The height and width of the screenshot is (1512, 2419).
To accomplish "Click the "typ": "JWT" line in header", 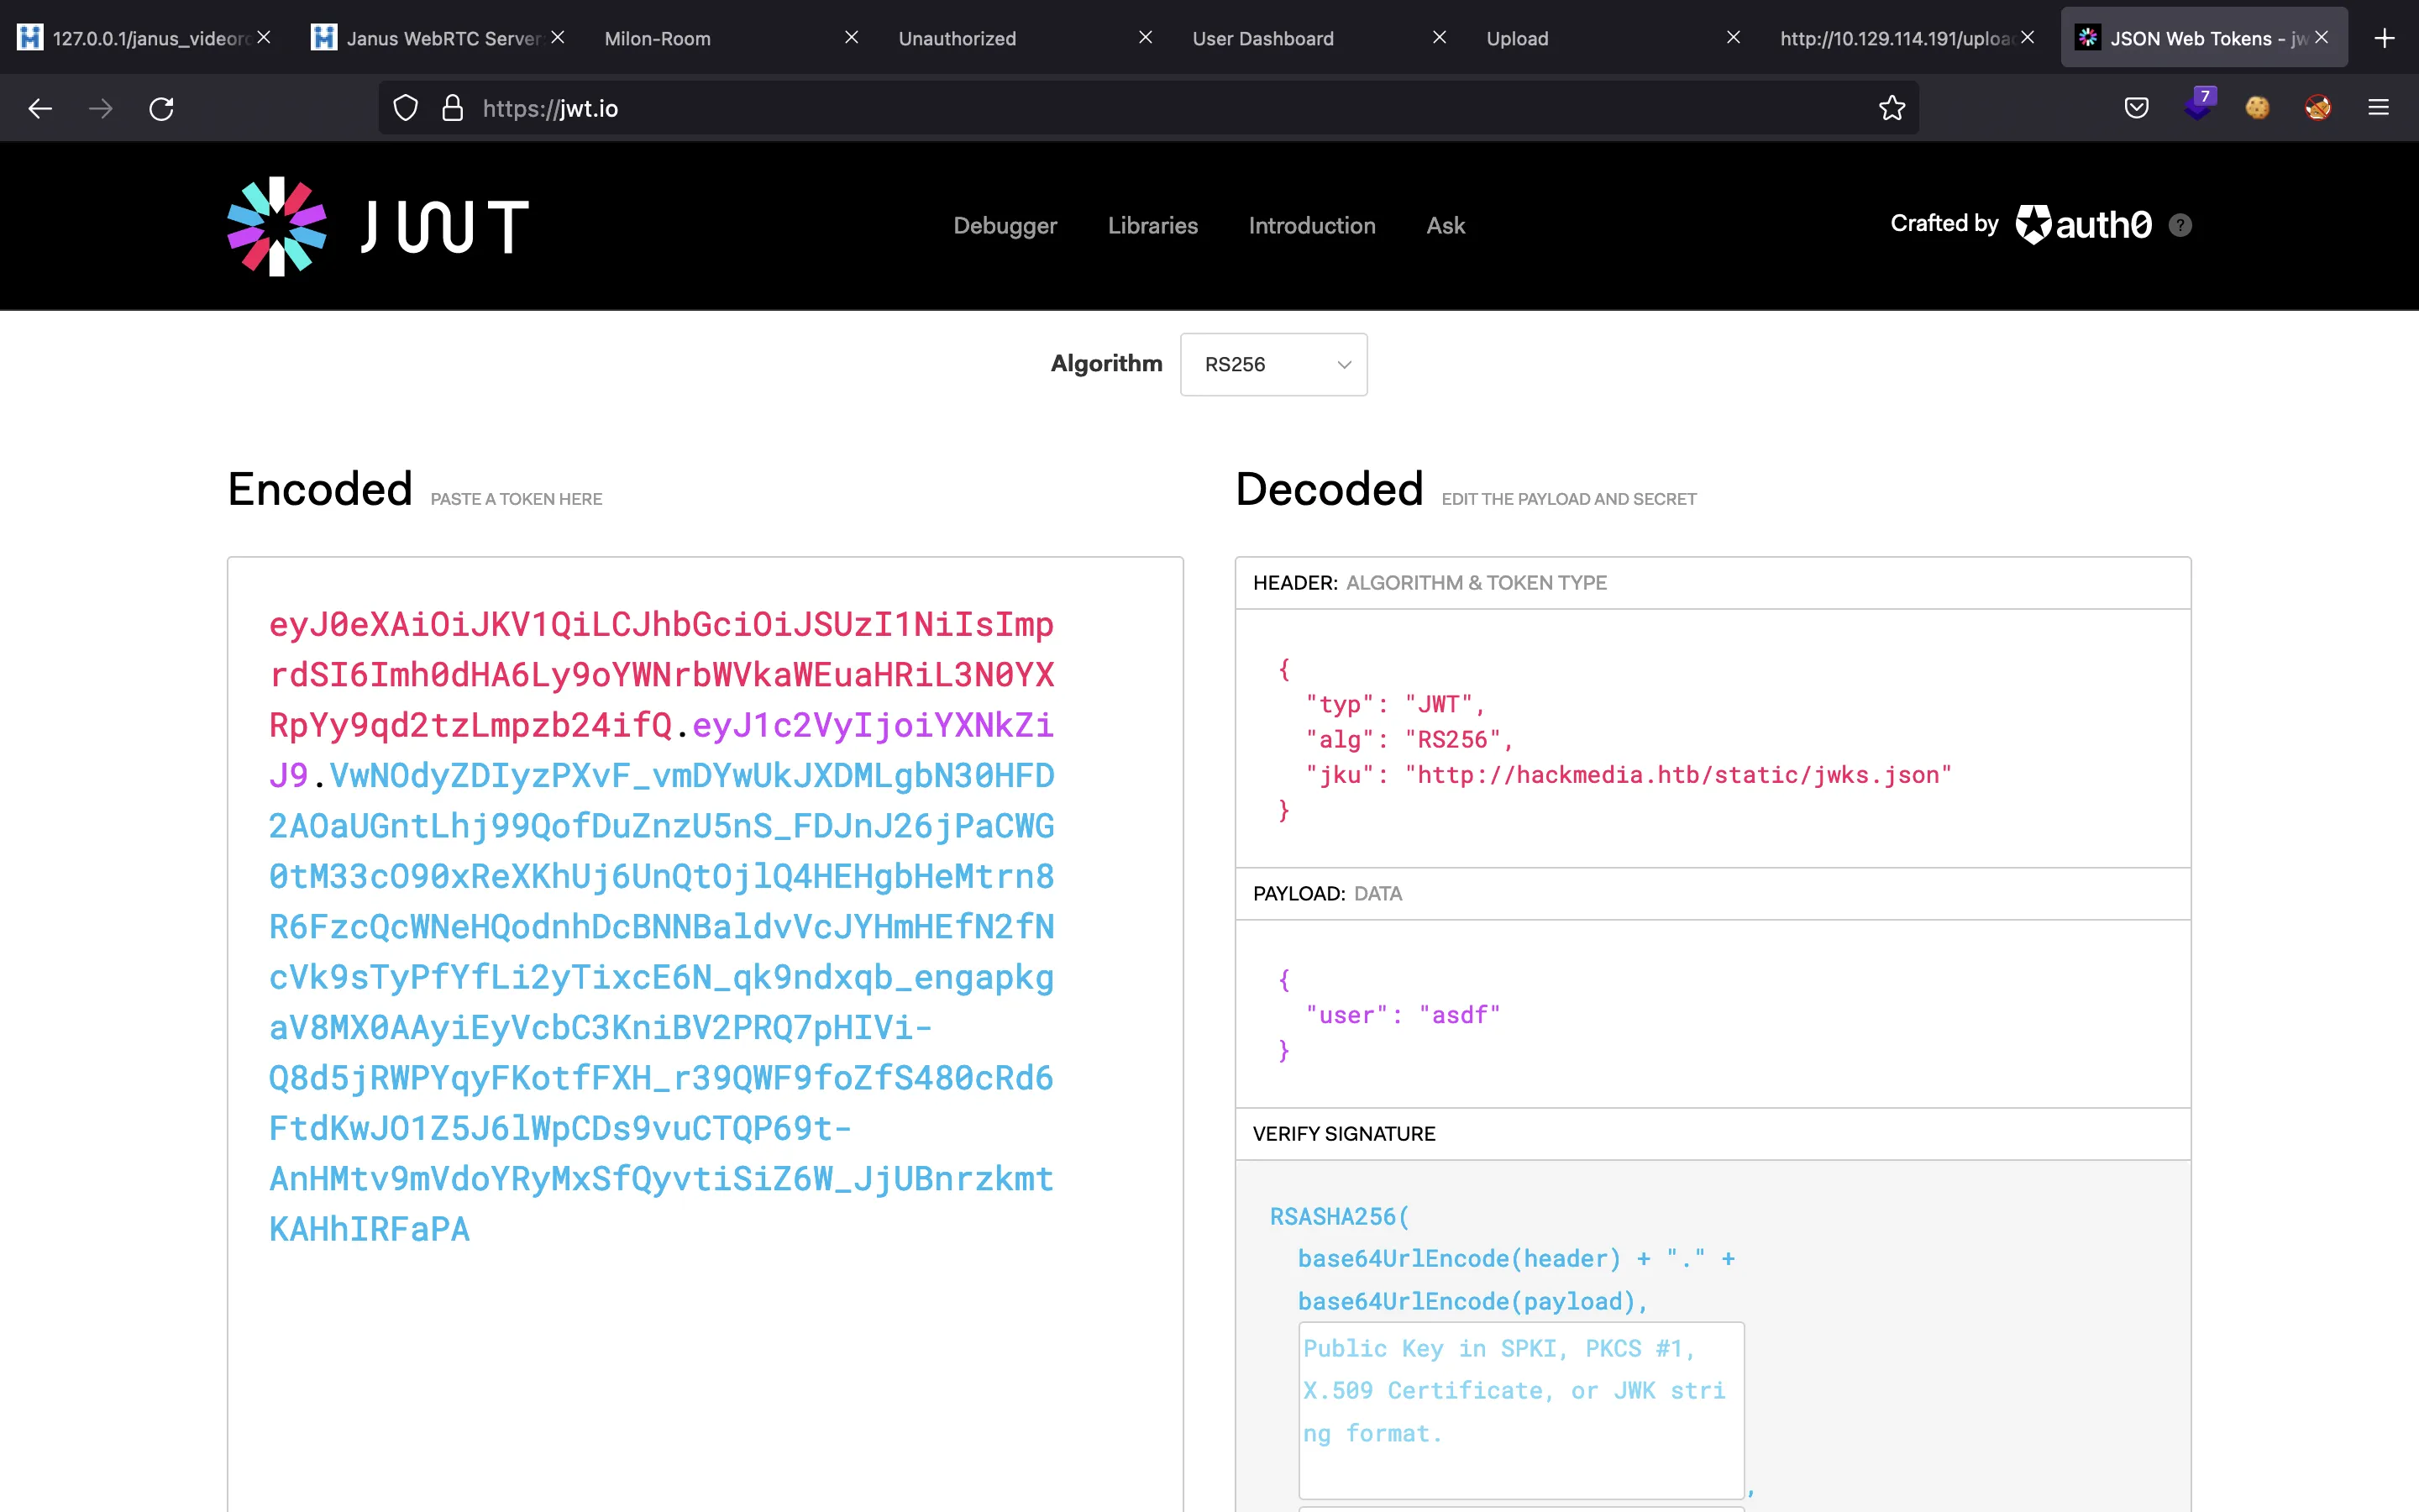I will (x=1395, y=705).
